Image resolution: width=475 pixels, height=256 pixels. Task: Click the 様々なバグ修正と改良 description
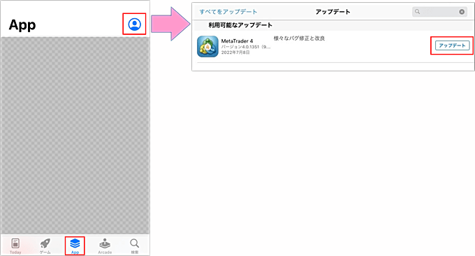[x=299, y=38]
